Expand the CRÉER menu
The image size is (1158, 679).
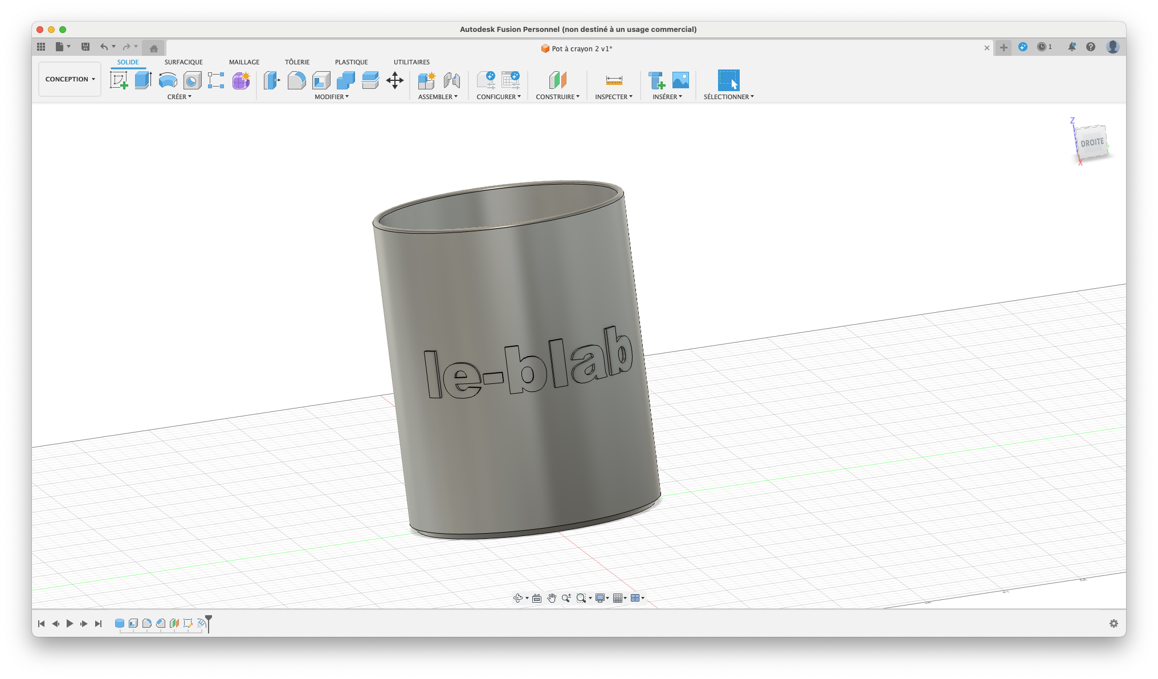180,97
